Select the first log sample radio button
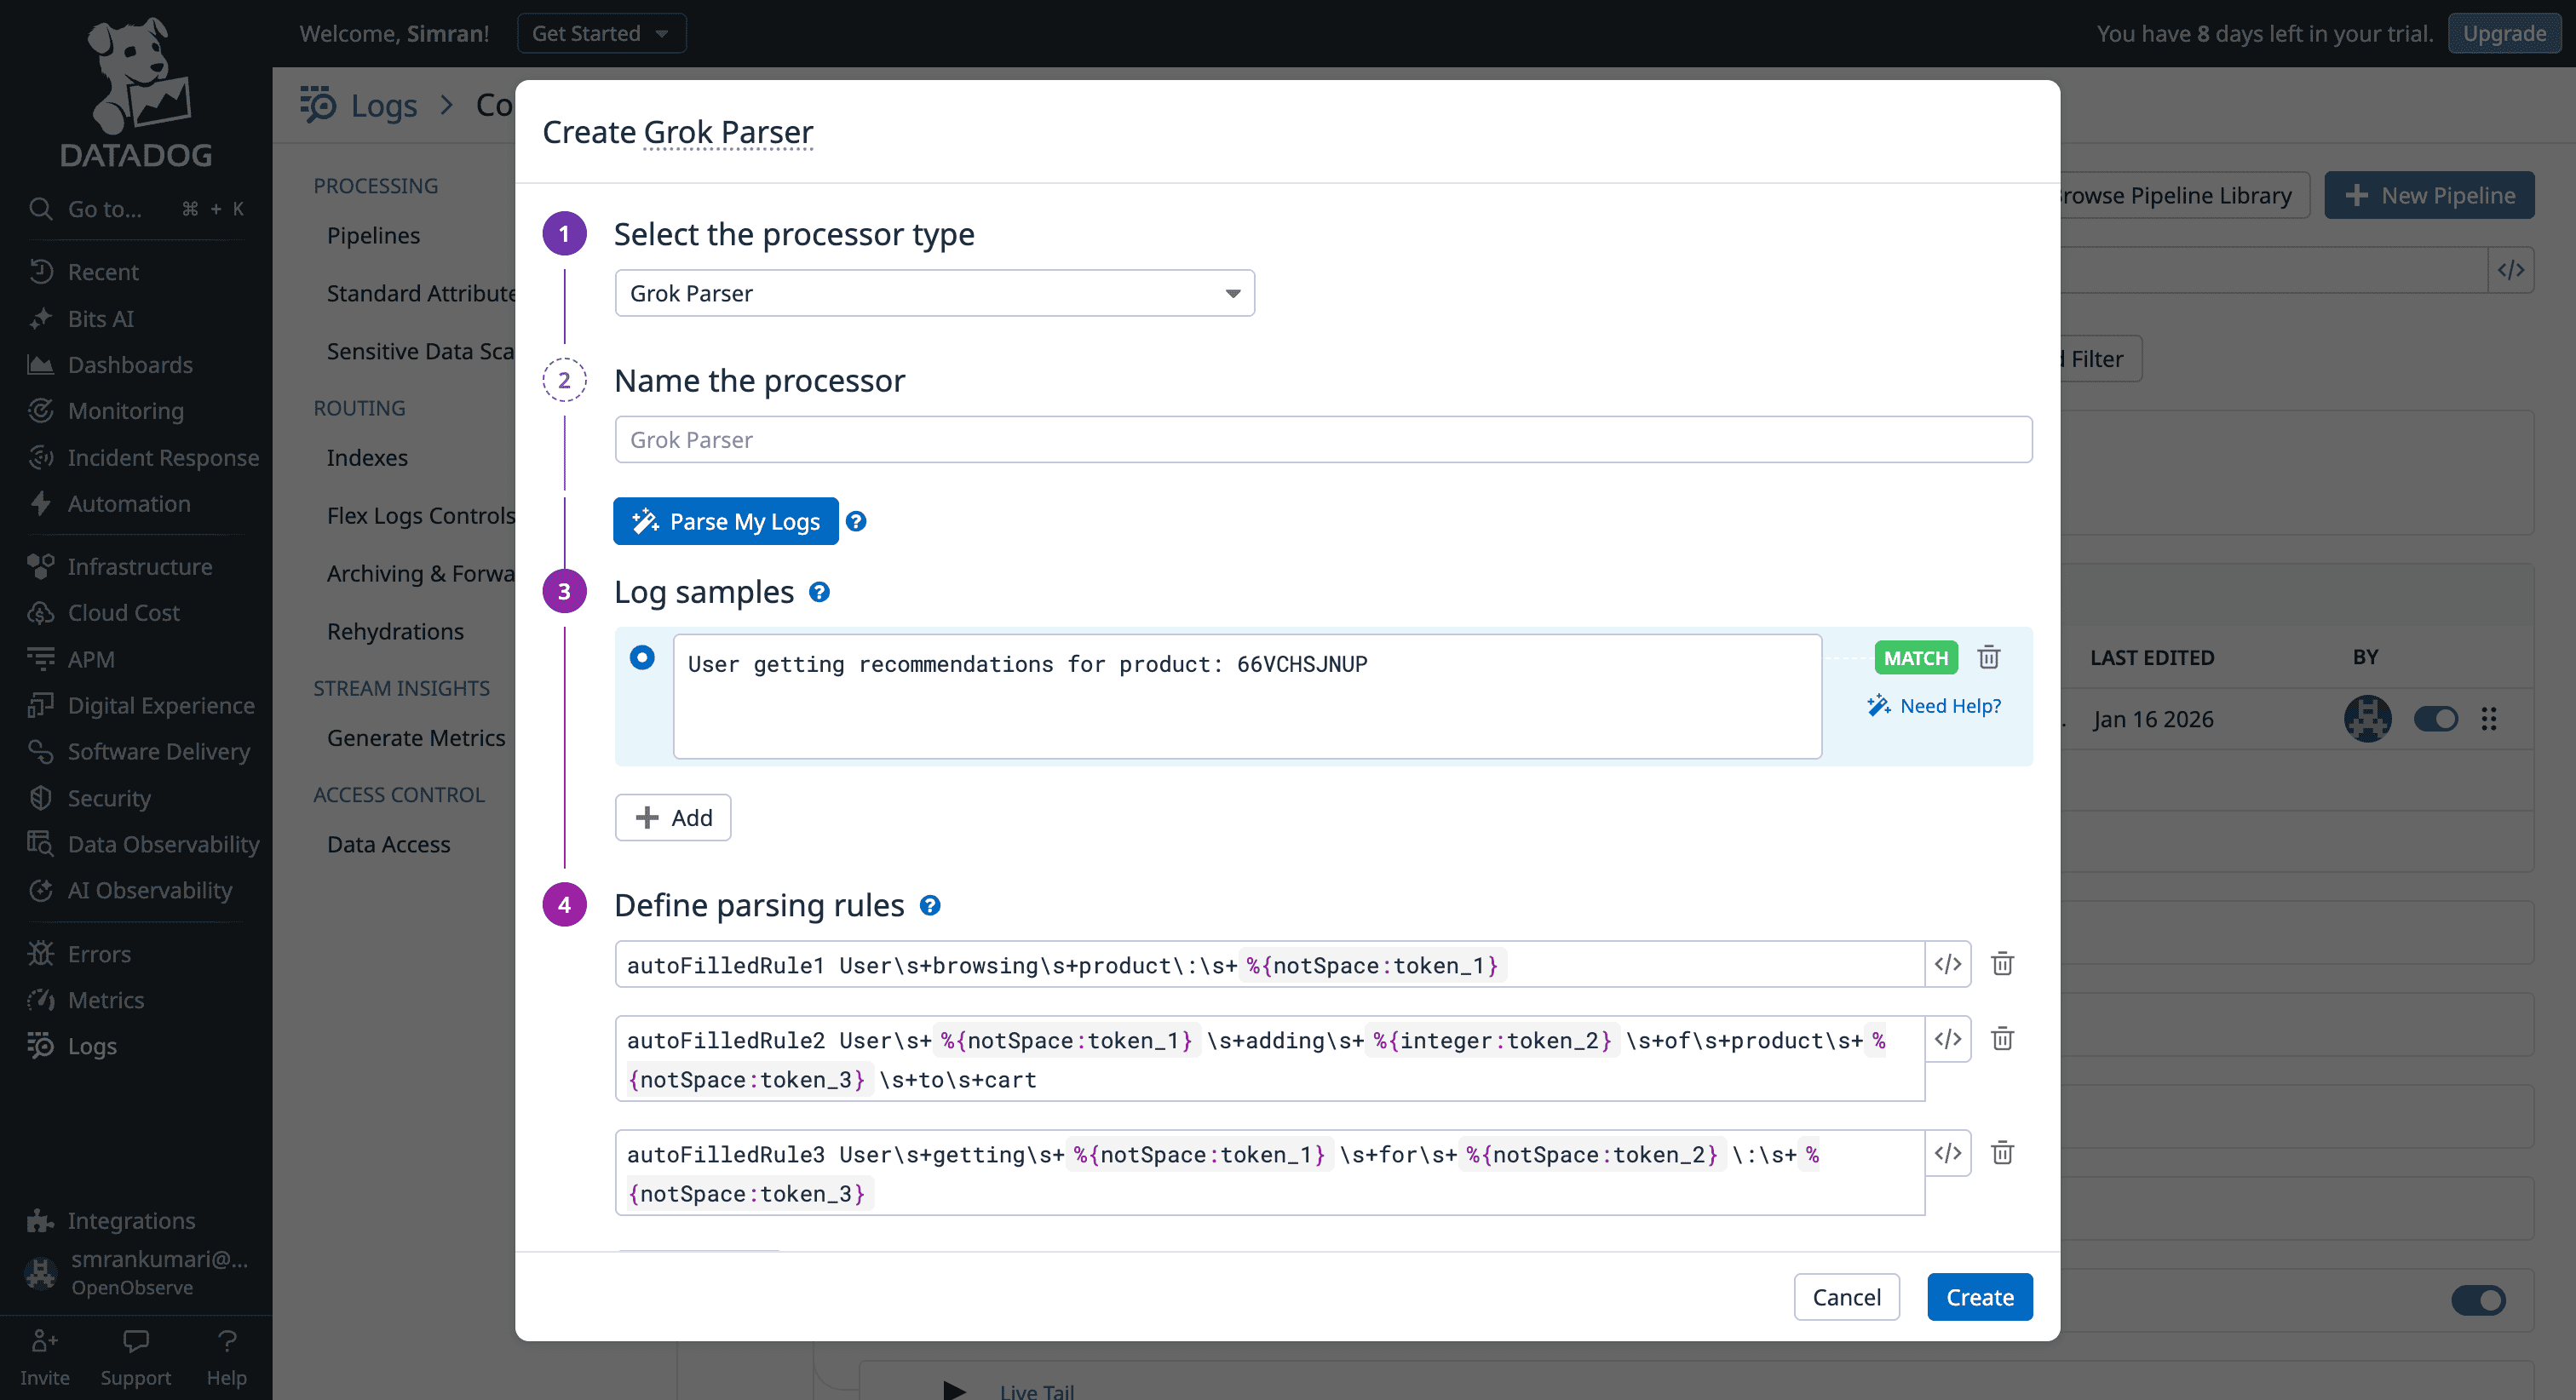The width and height of the screenshot is (2576, 1400). pyautogui.click(x=642, y=657)
